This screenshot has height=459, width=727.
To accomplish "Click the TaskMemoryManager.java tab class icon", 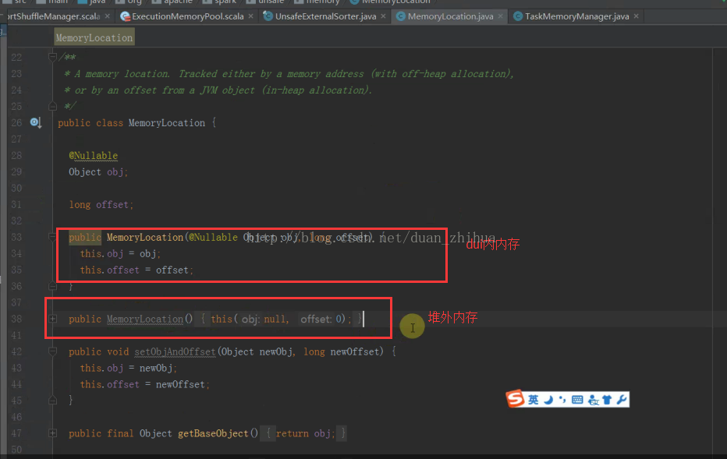I will tap(518, 16).
